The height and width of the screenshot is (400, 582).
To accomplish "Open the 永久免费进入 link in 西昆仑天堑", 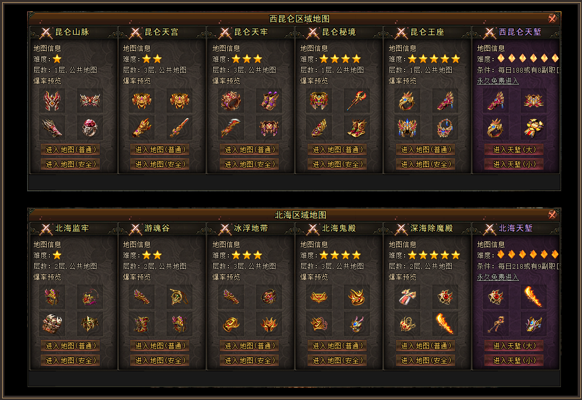I will tap(498, 81).
